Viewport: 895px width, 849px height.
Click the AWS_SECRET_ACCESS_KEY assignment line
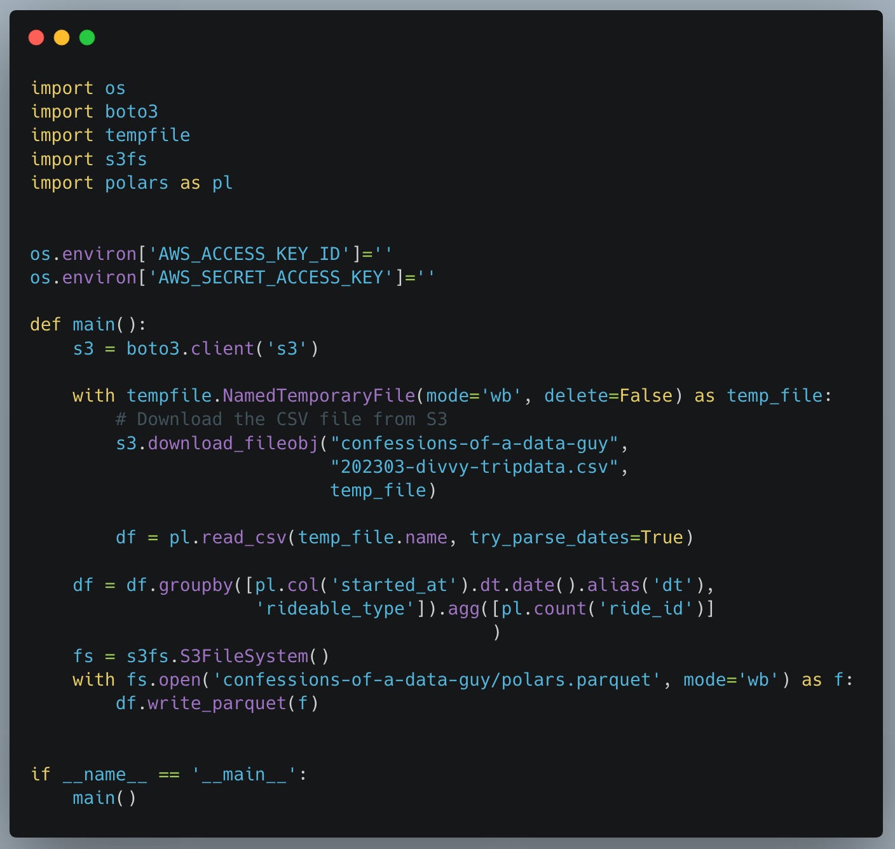(x=235, y=277)
